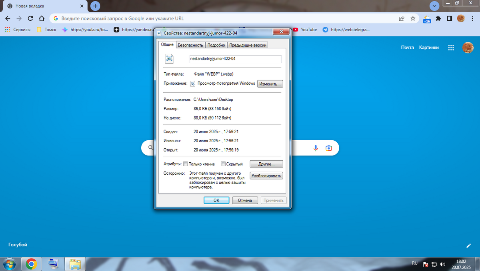Click the 'Изменить...' button

(x=270, y=84)
